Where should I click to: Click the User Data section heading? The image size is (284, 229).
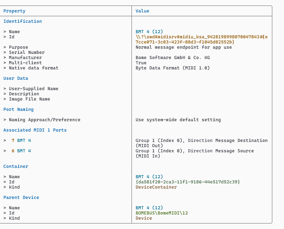pos(16,78)
